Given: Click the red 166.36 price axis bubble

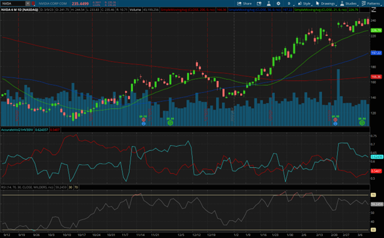Looking at the screenshot, I should (376, 77).
